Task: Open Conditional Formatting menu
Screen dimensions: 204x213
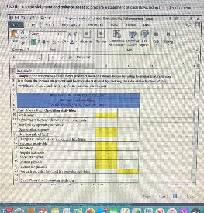Action: pyautogui.click(x=116, y=38)
